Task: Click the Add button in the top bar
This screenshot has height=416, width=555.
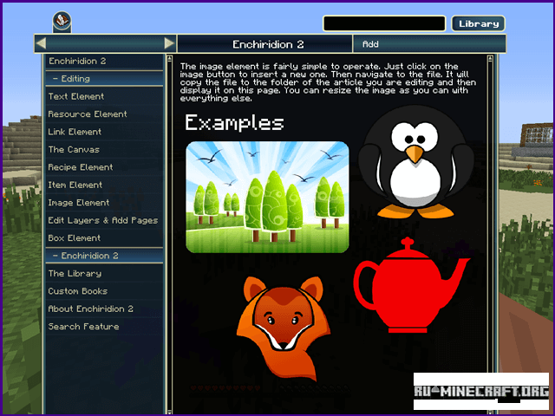Action: (429, 44)
